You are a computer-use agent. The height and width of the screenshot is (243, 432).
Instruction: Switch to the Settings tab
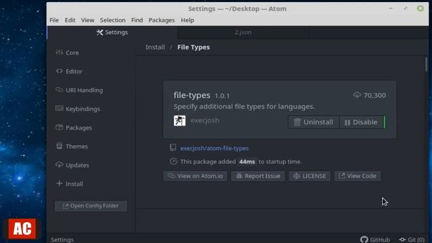pos(112,32)
